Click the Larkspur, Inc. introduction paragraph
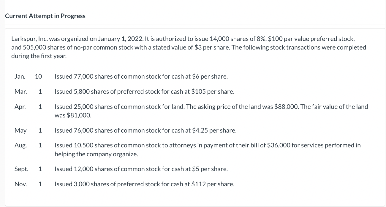The image size is (386, 207). pyautogui.click(x=189, y=47)
